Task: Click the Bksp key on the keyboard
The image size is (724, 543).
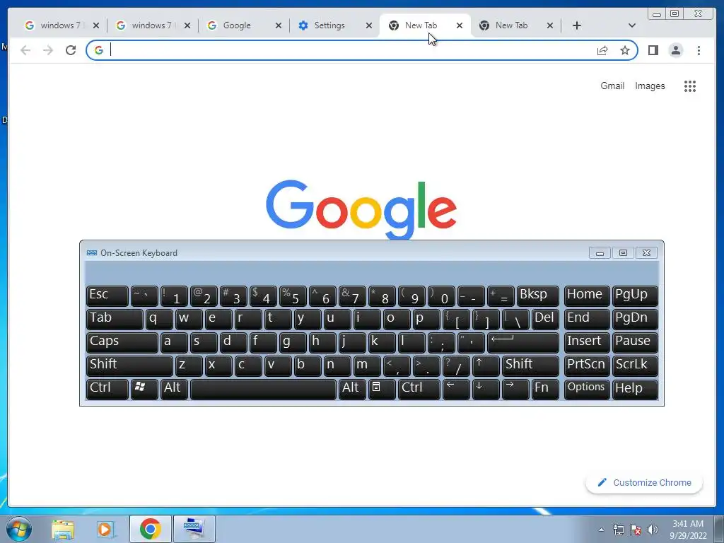Action: [537, 296]
